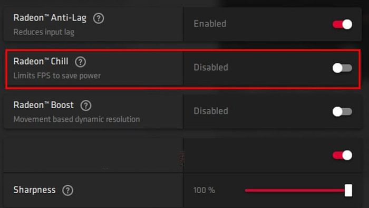
Task: Select the Radeon Boost setting title
Action: (44, 105)
